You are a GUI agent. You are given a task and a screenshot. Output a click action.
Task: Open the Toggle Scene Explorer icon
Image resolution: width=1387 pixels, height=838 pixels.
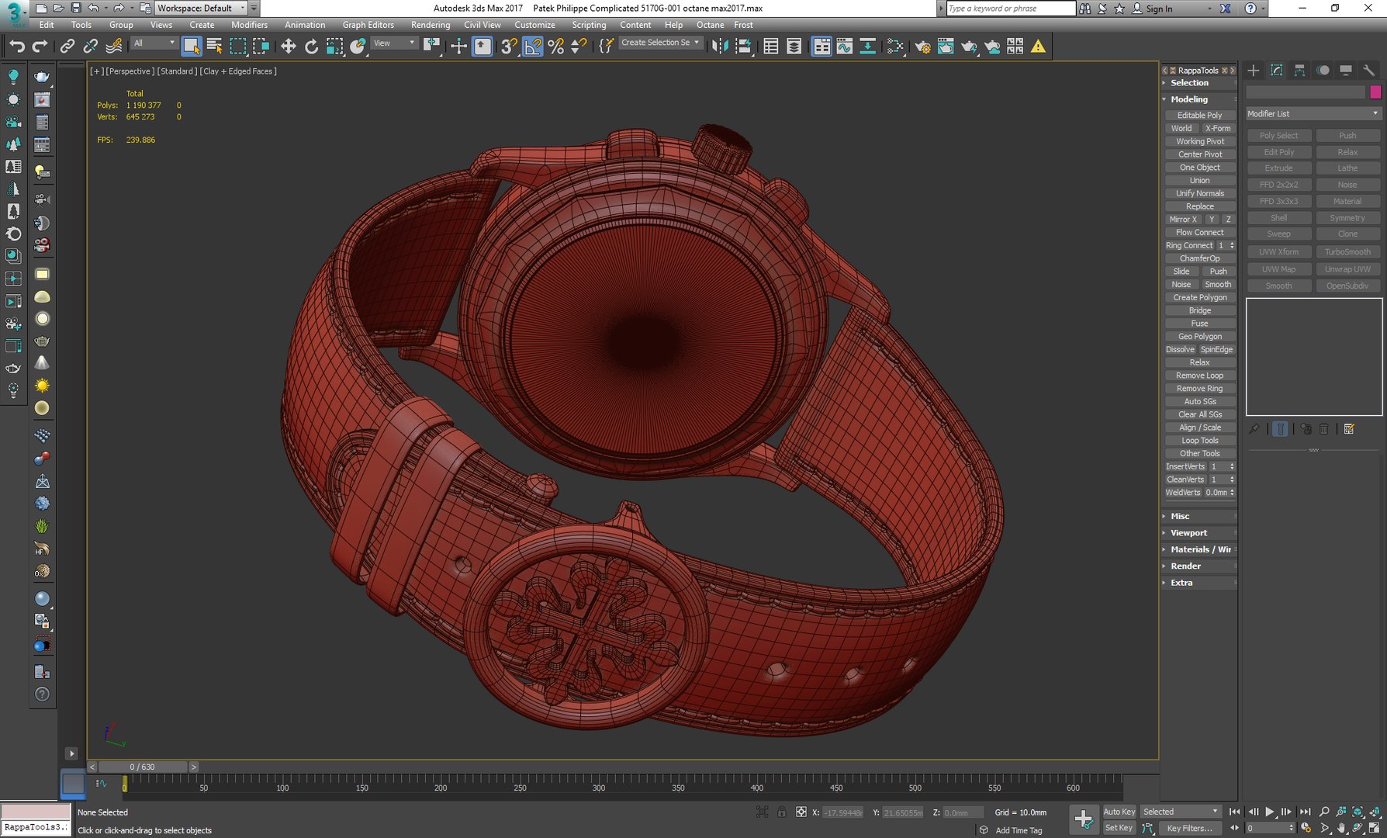pos(770,47)
